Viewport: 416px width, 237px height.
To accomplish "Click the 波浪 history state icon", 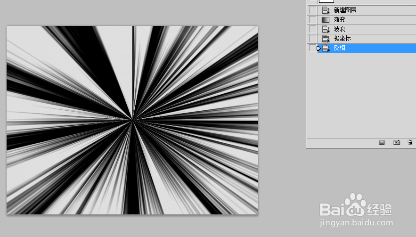I will point(326,29).
